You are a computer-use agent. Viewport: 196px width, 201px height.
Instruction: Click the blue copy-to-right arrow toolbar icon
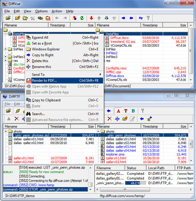click(124, 18)
